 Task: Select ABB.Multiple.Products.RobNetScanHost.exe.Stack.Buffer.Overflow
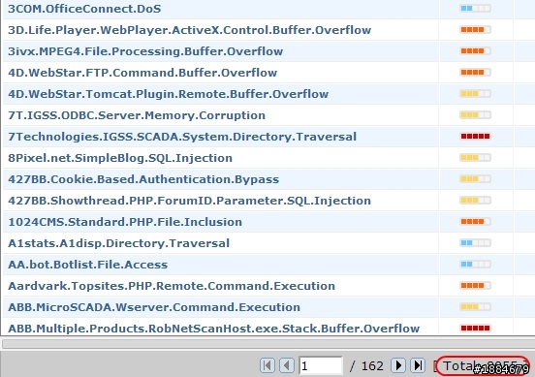(213, 329)
